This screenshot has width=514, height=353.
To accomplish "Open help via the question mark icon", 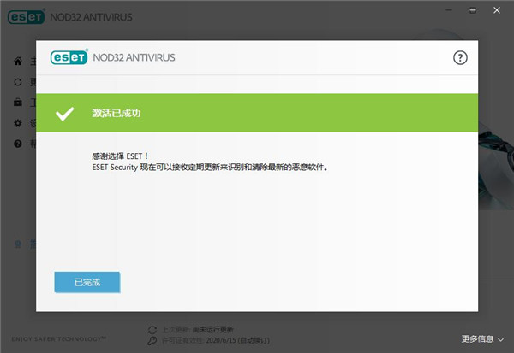I will (x=460, y=58).
